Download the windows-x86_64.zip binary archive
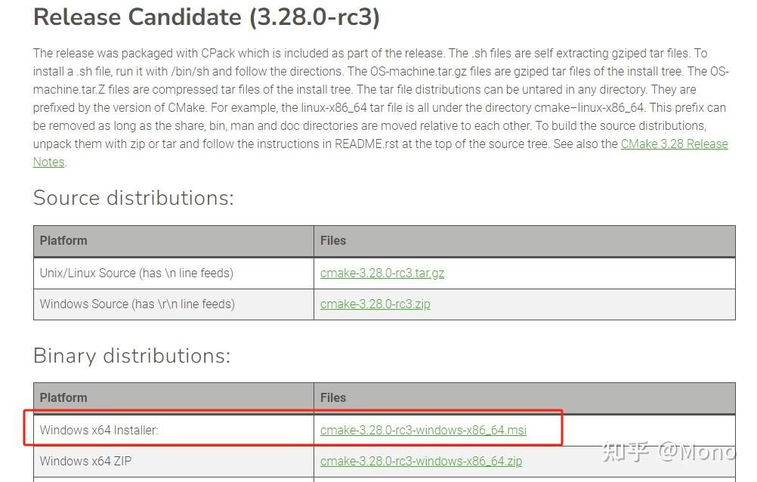 point(421,461)
